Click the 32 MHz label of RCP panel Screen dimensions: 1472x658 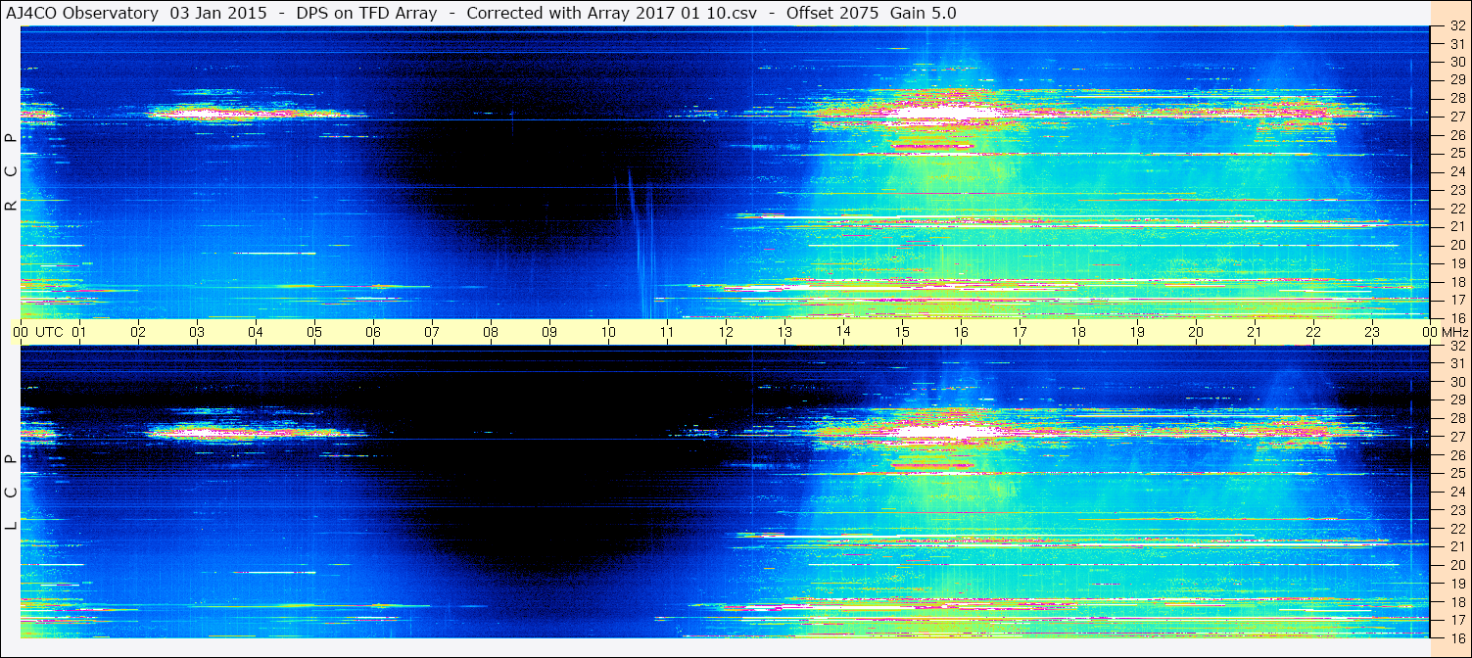click(1457, 26)
